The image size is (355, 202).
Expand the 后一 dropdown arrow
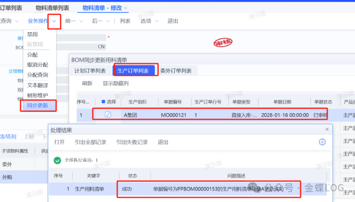[108, 21]
